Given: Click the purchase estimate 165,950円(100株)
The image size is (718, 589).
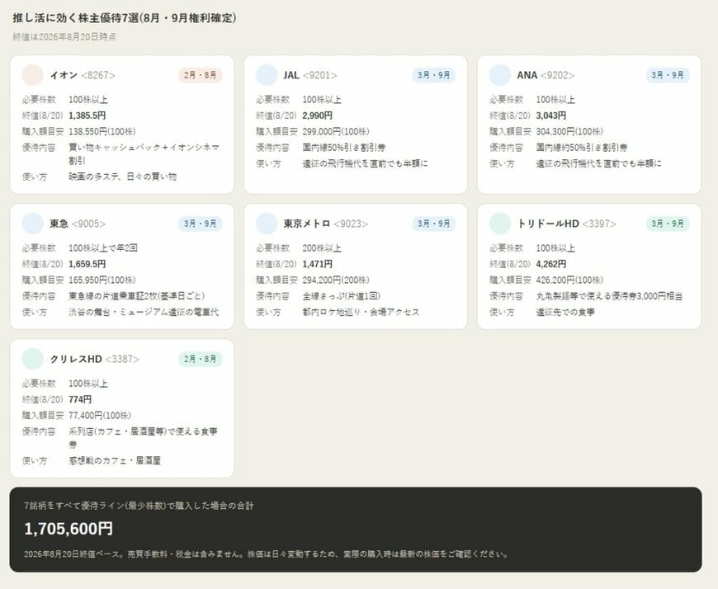Looking at the screenshot, I should tap(102, 280).
